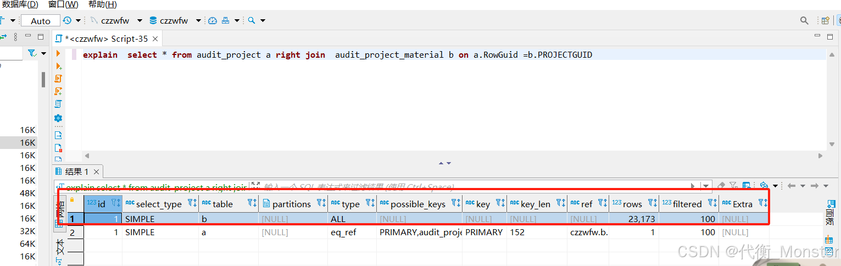The image size is (841, 266).
Task: Switch to the text view side tab
Action: (60, 253)
